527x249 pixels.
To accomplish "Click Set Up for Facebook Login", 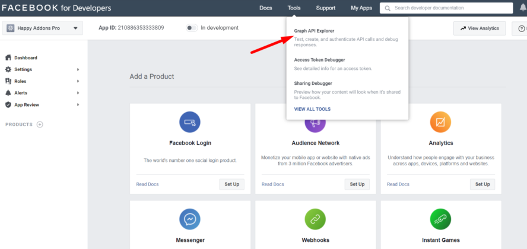I will pos(231,184).
